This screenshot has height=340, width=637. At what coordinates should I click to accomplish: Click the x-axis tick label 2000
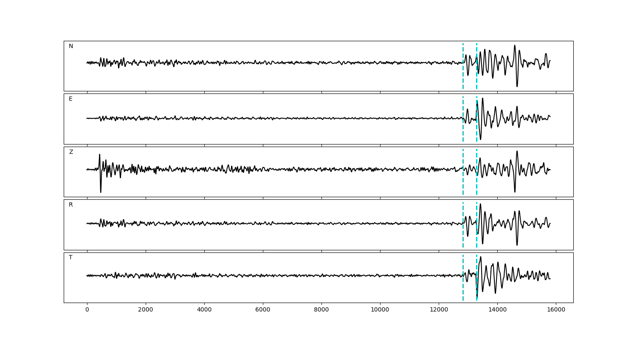pos(146,310)
